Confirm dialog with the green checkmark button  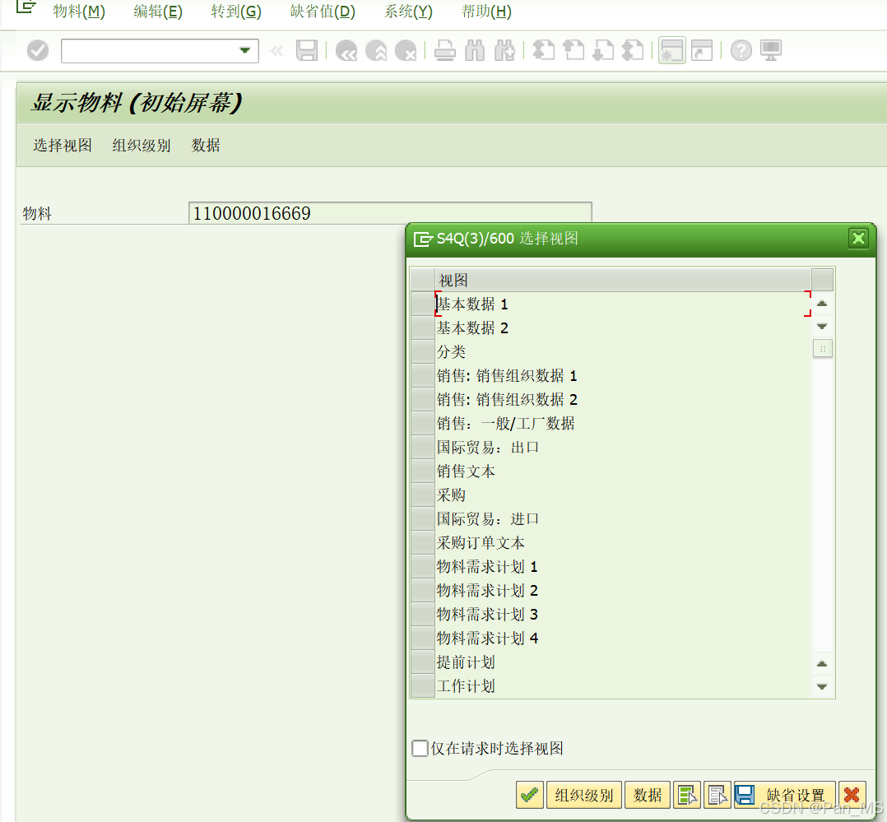(530, 795)
